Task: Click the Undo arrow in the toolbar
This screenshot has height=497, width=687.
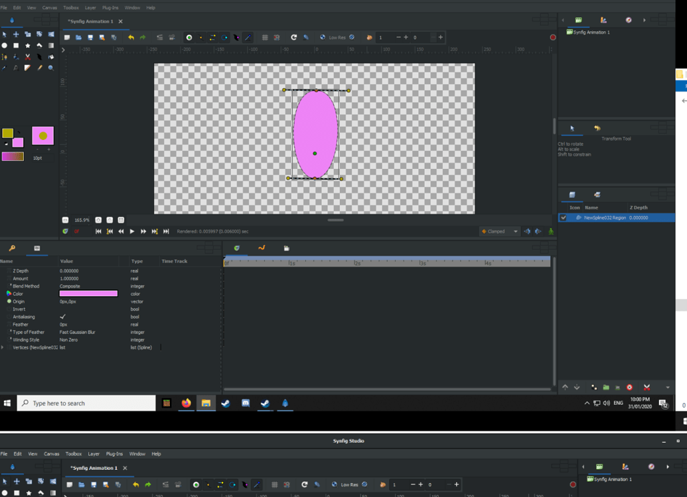Action: coord(131,38)
